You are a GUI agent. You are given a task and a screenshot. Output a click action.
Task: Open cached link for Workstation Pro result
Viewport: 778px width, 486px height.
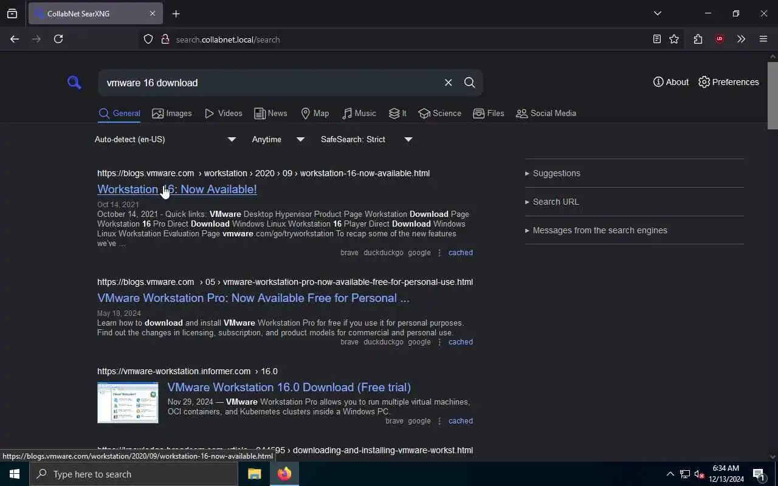point(460,342)
